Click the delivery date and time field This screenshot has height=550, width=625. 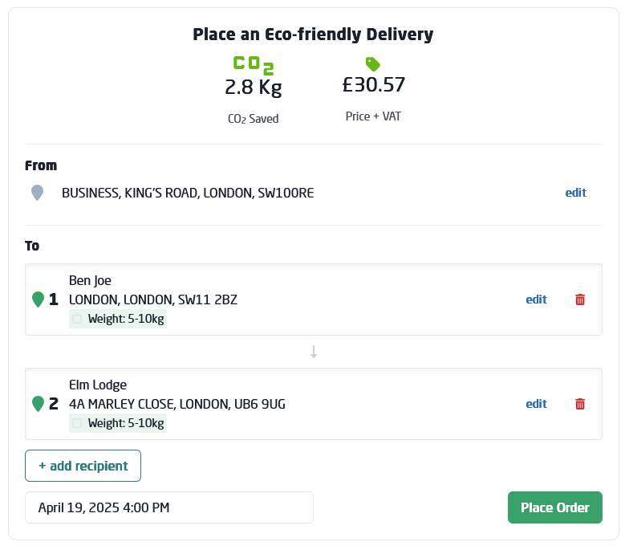168,507
